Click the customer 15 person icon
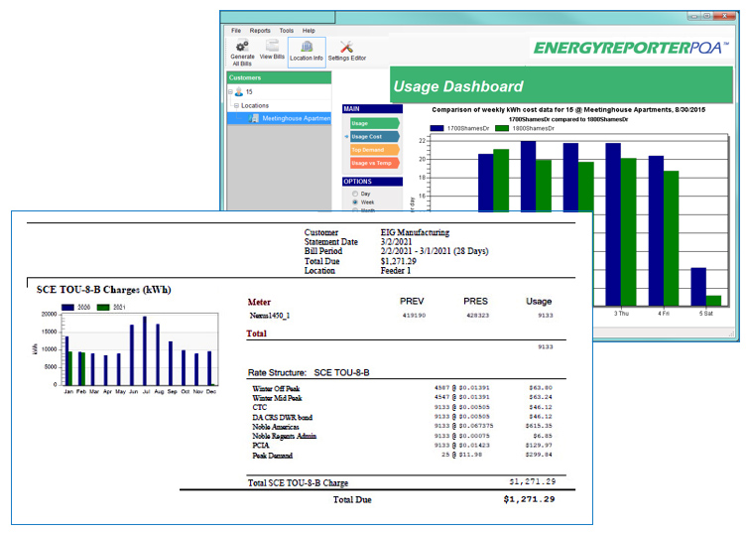The image size is (748, 533). tap(239, 91)
